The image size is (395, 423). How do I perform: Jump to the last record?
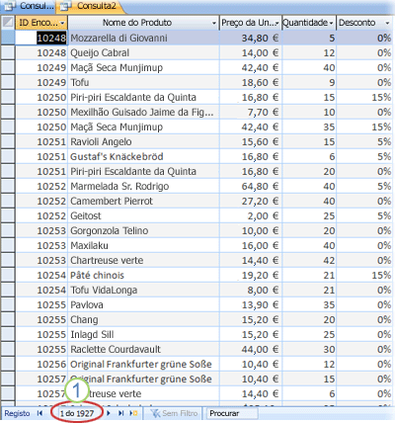pos(121,413)
